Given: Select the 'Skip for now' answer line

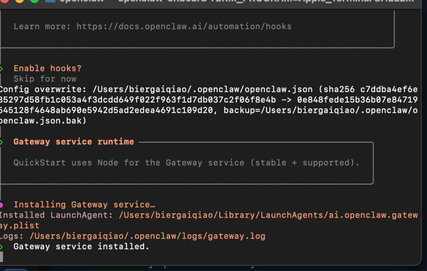Looking at the screenshot, I should pos(45,79).
